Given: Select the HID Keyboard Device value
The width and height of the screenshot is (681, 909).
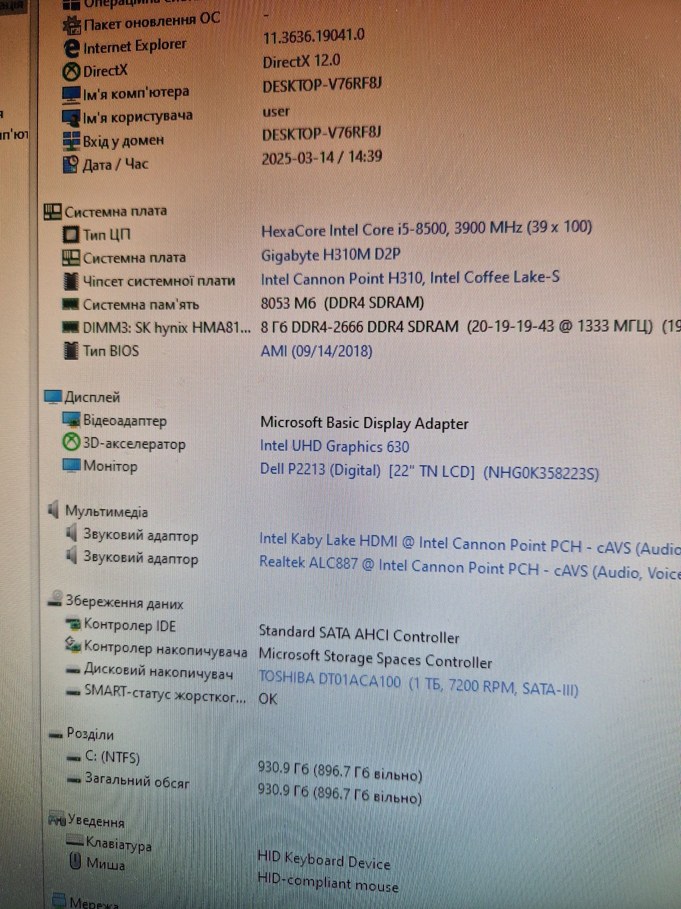Looking at the screenshot, I should click(324, 859).
